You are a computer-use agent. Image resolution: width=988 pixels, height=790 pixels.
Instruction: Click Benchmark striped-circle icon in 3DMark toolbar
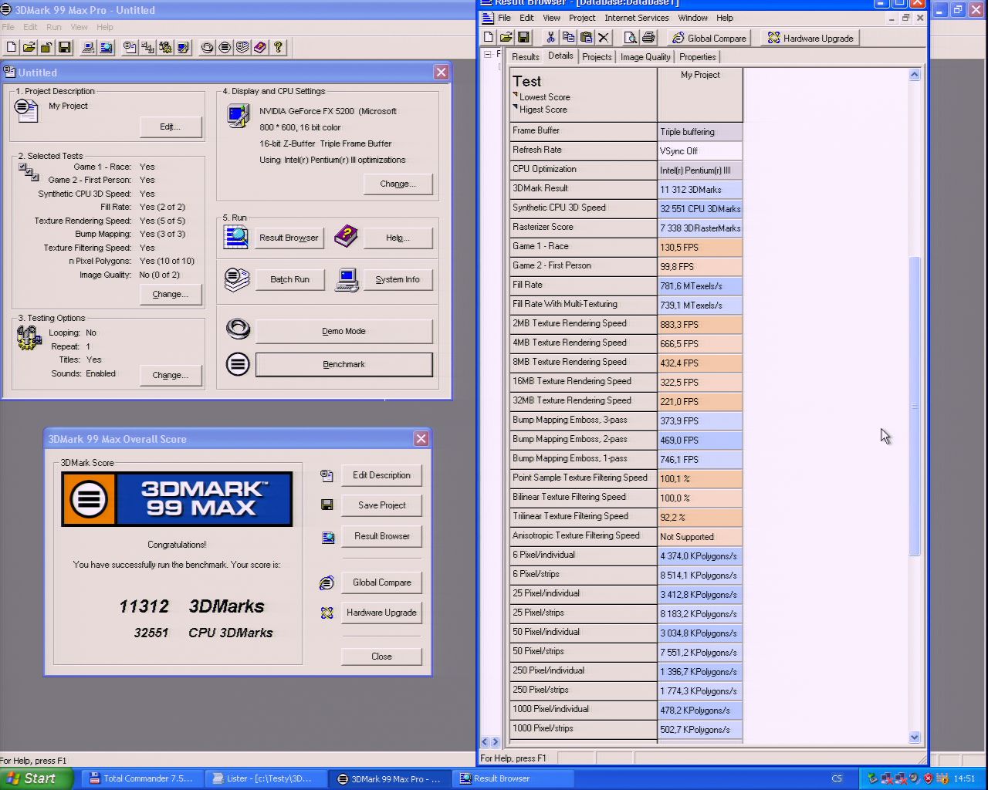pyautogui.click(x=225, y=48)
